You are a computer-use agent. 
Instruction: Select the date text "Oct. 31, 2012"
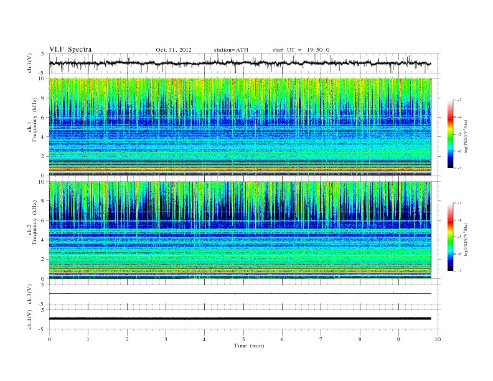174,50
